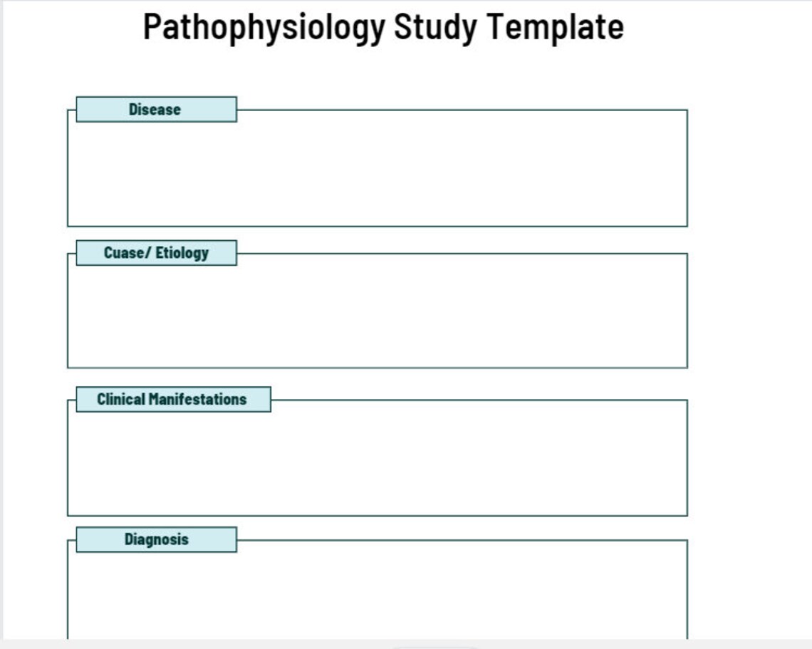Click inside the blank Diagnosis section

pyautogui.click(x=378, y=596)
